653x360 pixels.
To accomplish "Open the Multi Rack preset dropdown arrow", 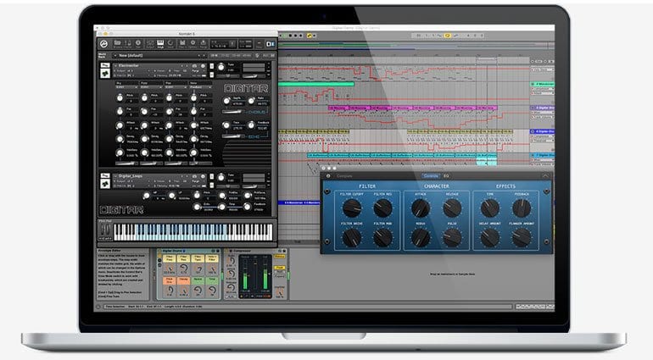I will (x=115, y=55).
